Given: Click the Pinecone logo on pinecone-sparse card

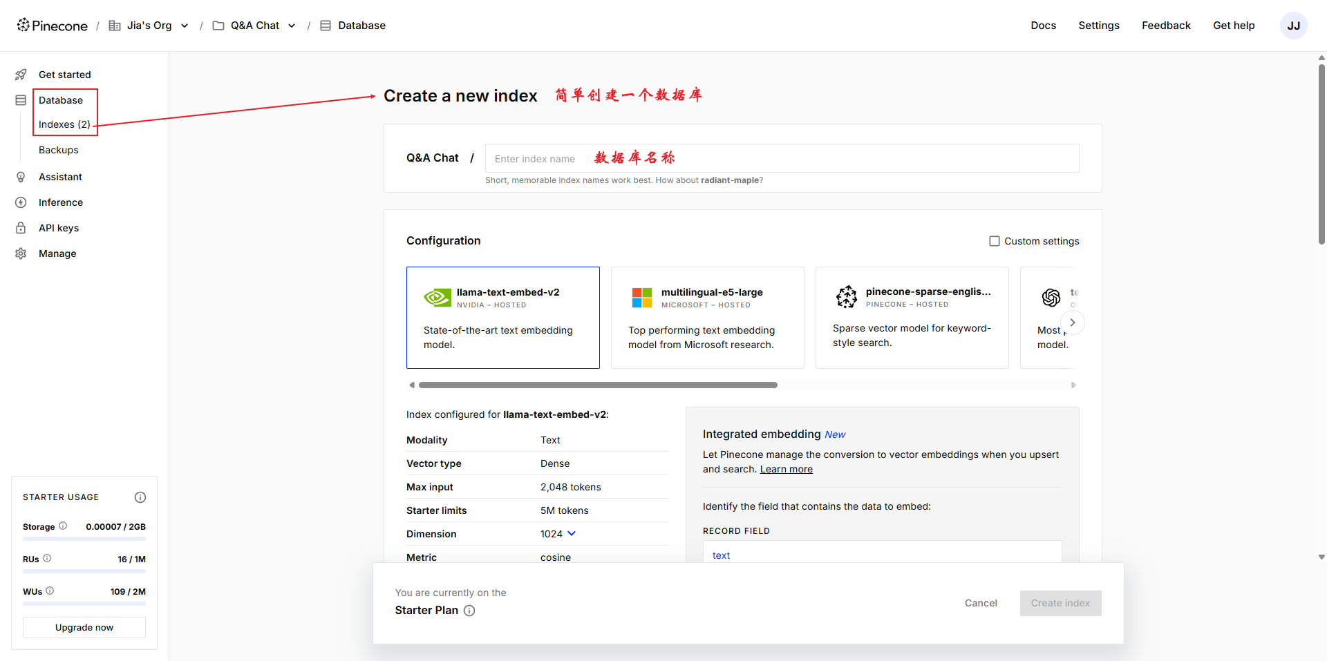Looking at the screenshot, I should pos(847,297).
